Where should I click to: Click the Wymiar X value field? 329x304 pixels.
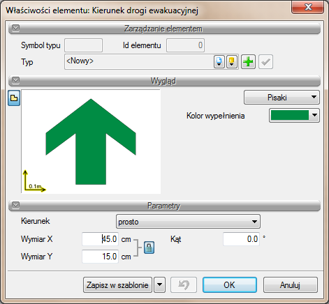click(x=100, y=239)
